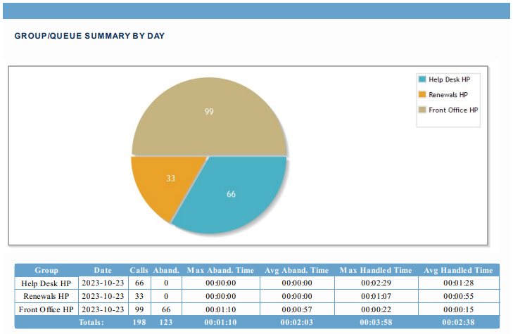This screenshot has width=513, height=334.
Task: Click Avg Handled Time 00:01:28
Action: click(x=459, y=283)
